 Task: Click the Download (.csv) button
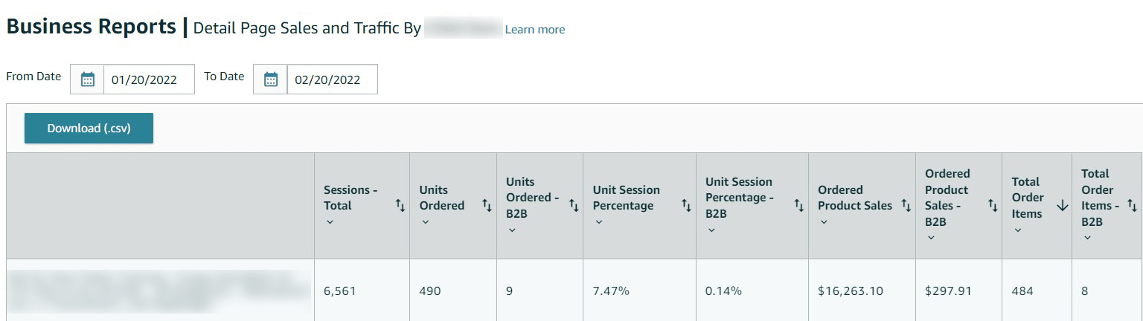pyautogui.click(x=89, y=129)
